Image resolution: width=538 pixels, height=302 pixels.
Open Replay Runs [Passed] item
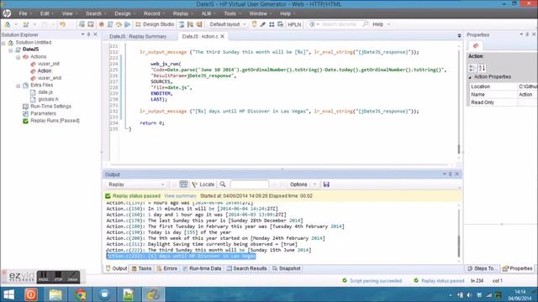pyautogui.click(x=55, y=121)
